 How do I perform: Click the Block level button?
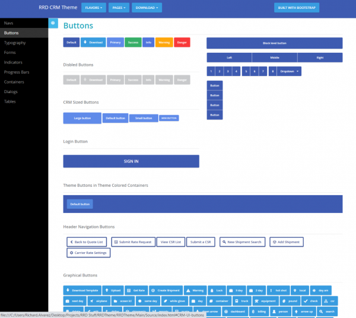(274, 43)
